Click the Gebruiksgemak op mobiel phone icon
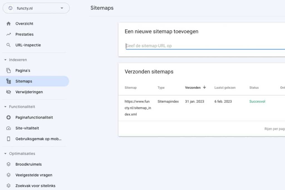 point(8,139)
